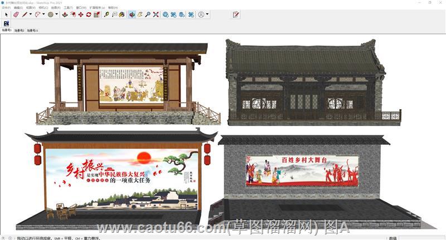Screen dimensions: 446x240
Task: Select the Zoom magnifier tool
Action: (148, 14)
